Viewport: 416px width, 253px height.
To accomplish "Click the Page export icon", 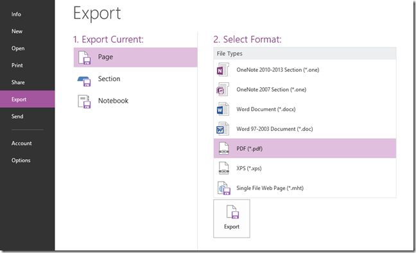I will [84, 58].
